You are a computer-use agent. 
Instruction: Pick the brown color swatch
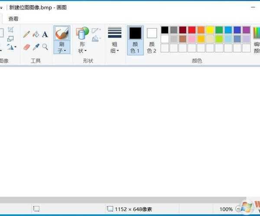183,39
